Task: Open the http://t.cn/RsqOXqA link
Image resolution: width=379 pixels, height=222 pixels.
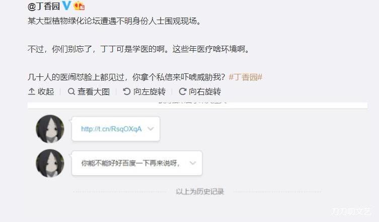Action: point(111,129)
